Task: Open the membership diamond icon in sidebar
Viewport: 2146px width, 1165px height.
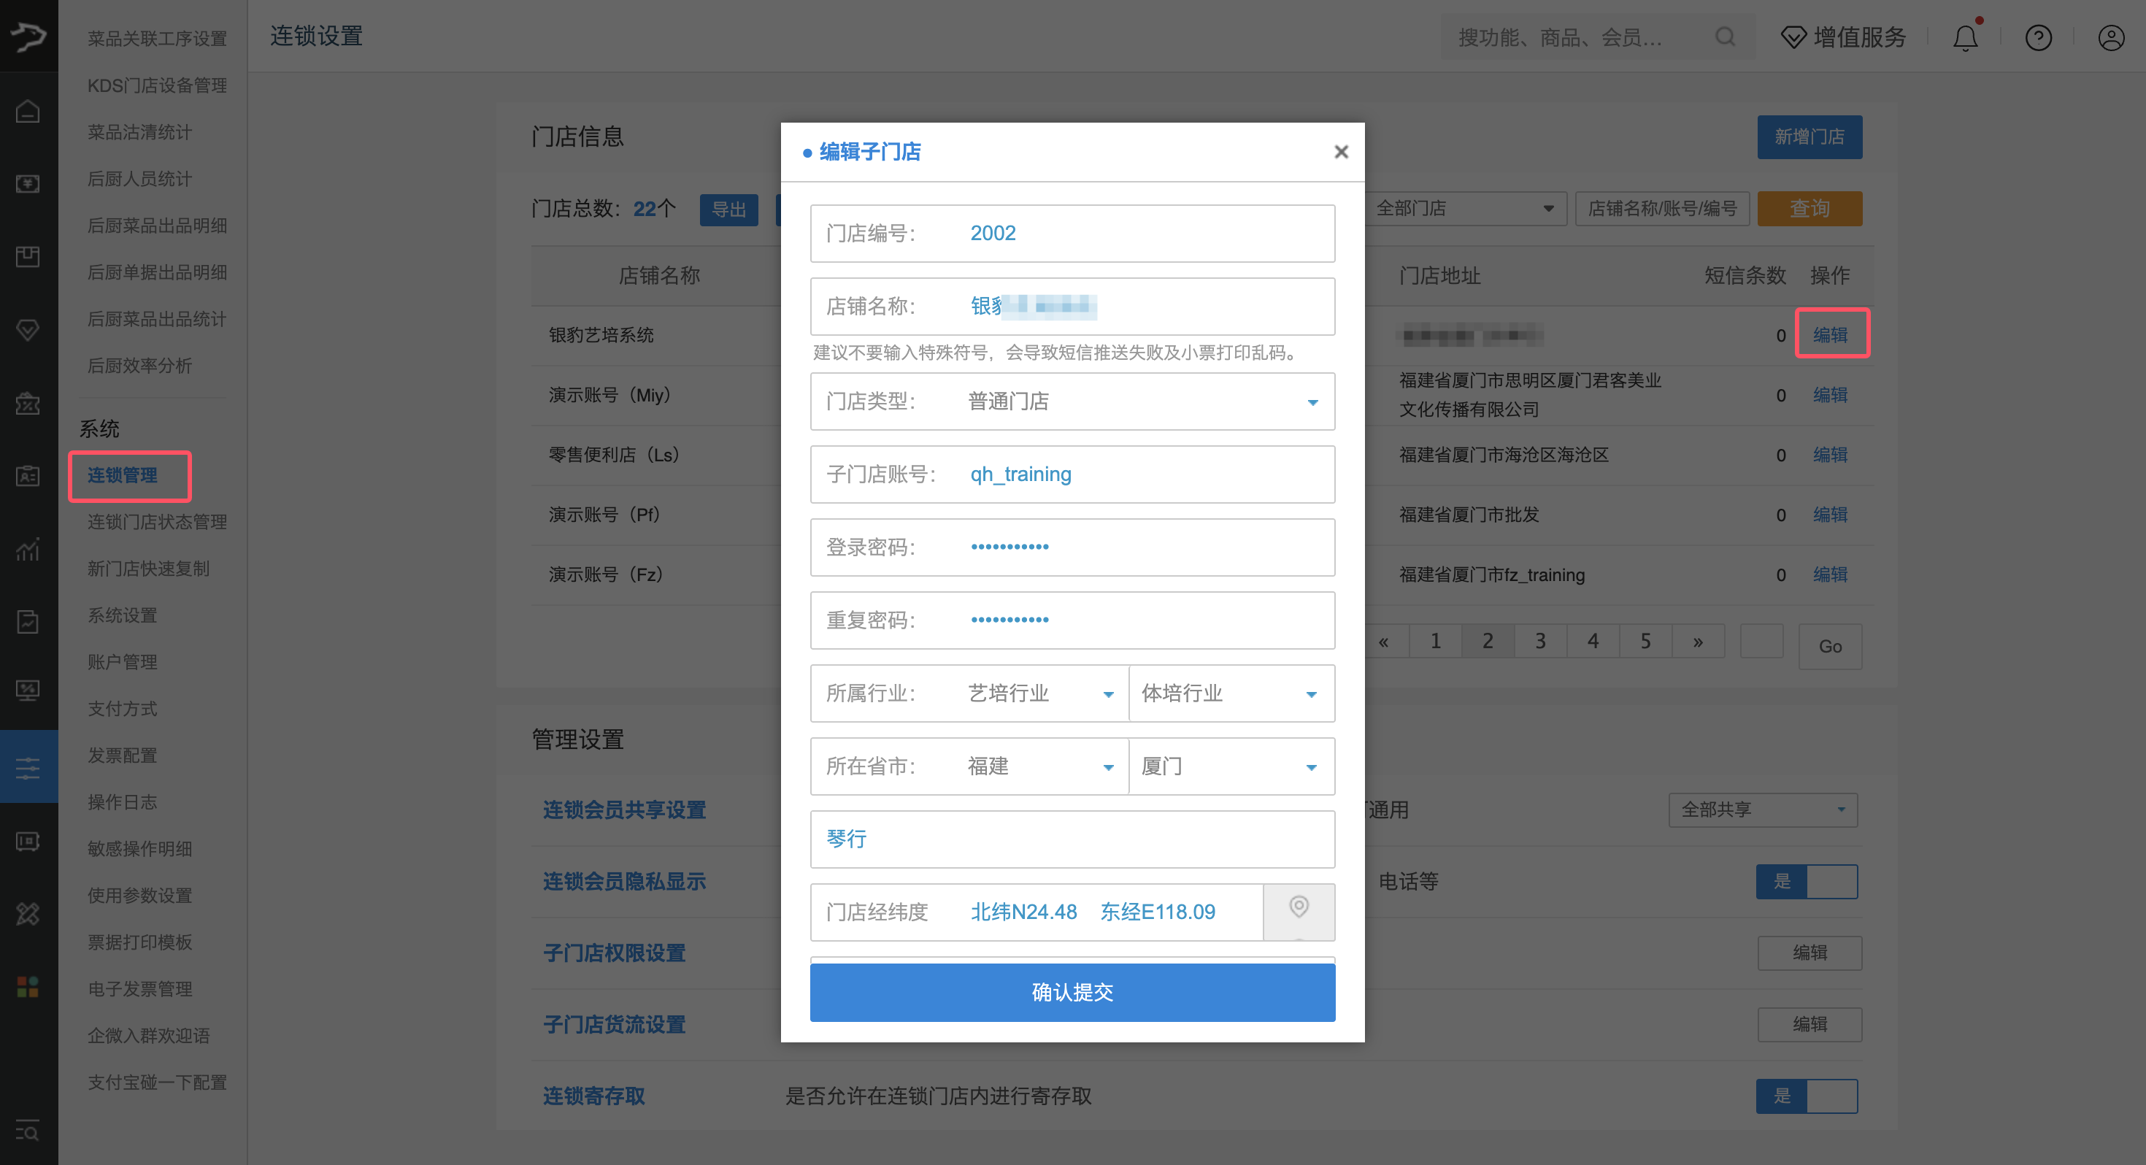Action: click(x=28, y=329)
